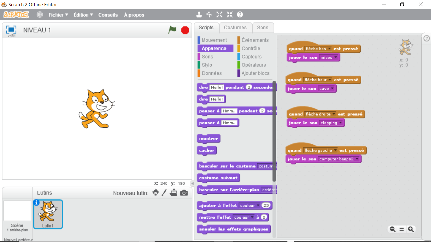Toggle full screen presentation mode icon

point(11,30)
